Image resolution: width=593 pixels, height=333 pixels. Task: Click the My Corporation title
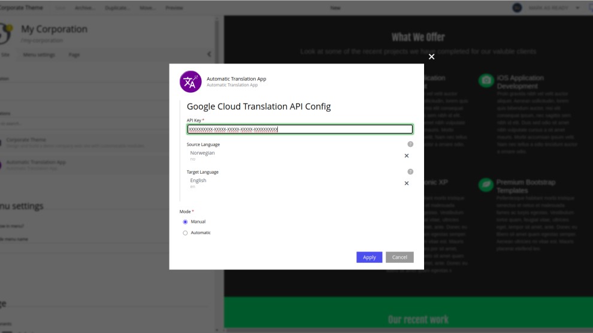pyautogui.click(x=54, y=29)
